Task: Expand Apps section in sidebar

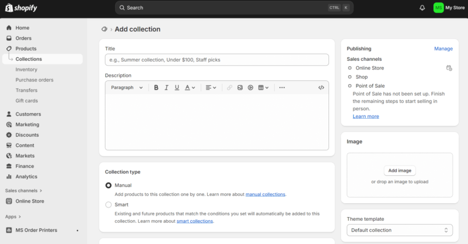Action: 13,217
